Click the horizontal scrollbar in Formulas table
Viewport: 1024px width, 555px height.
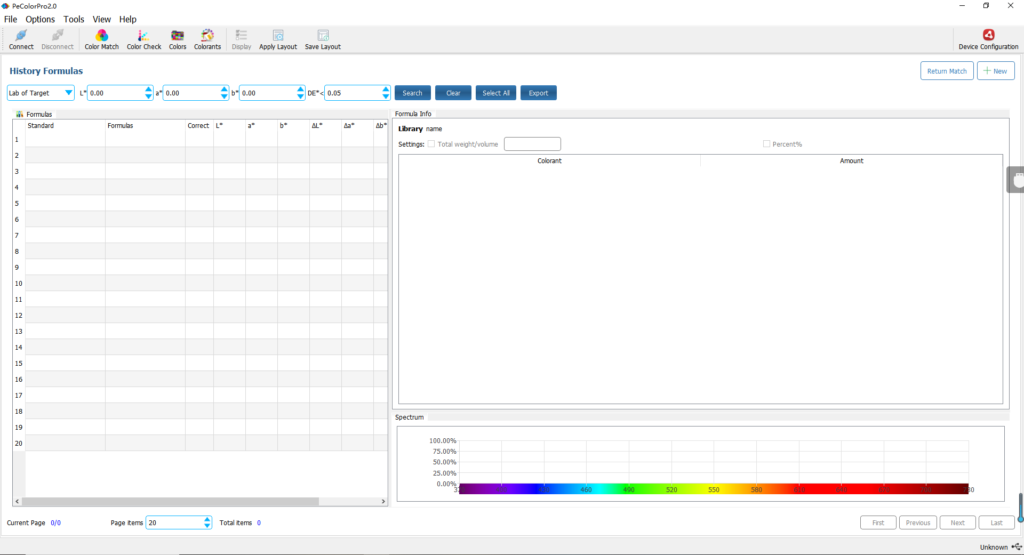(x=170, y=502)
